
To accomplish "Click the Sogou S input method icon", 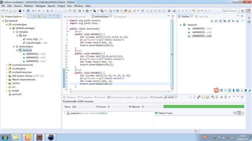I will (217, 90).
